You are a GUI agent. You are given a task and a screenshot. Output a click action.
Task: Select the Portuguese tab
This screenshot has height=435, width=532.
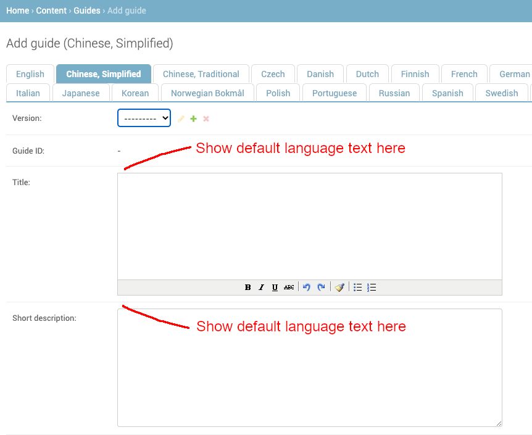click(334, 93)
